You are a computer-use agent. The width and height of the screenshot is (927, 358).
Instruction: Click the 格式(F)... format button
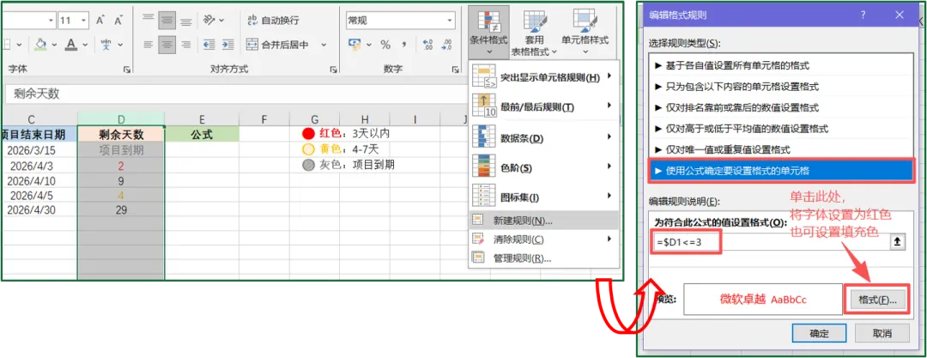(x=877, y=300)
